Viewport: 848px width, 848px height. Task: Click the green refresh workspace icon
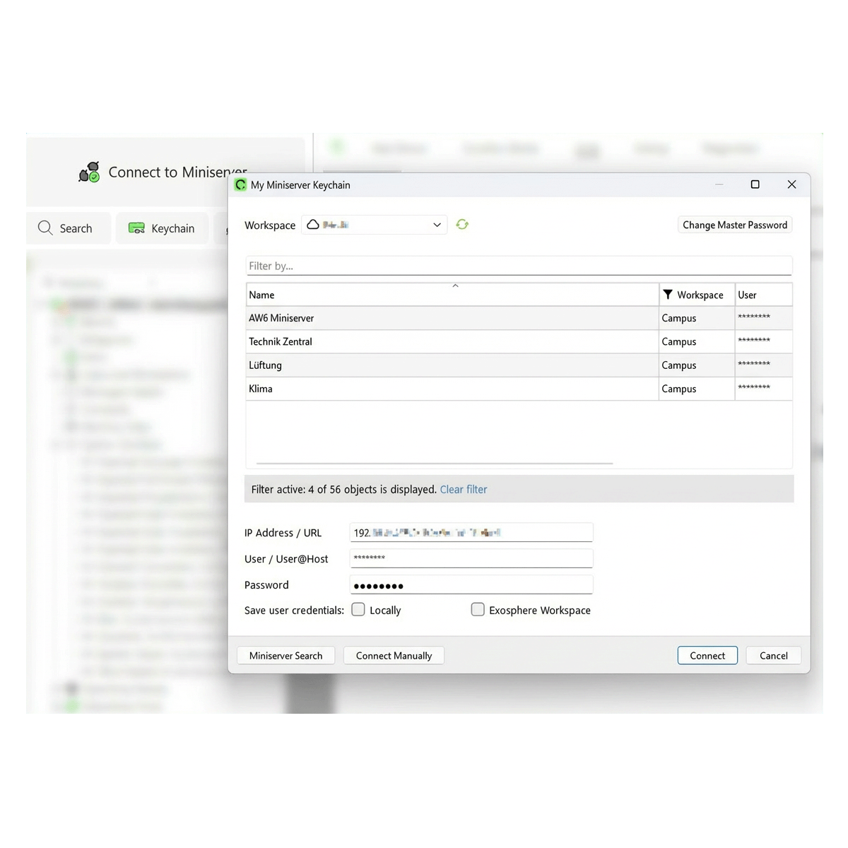pos(462,225)
